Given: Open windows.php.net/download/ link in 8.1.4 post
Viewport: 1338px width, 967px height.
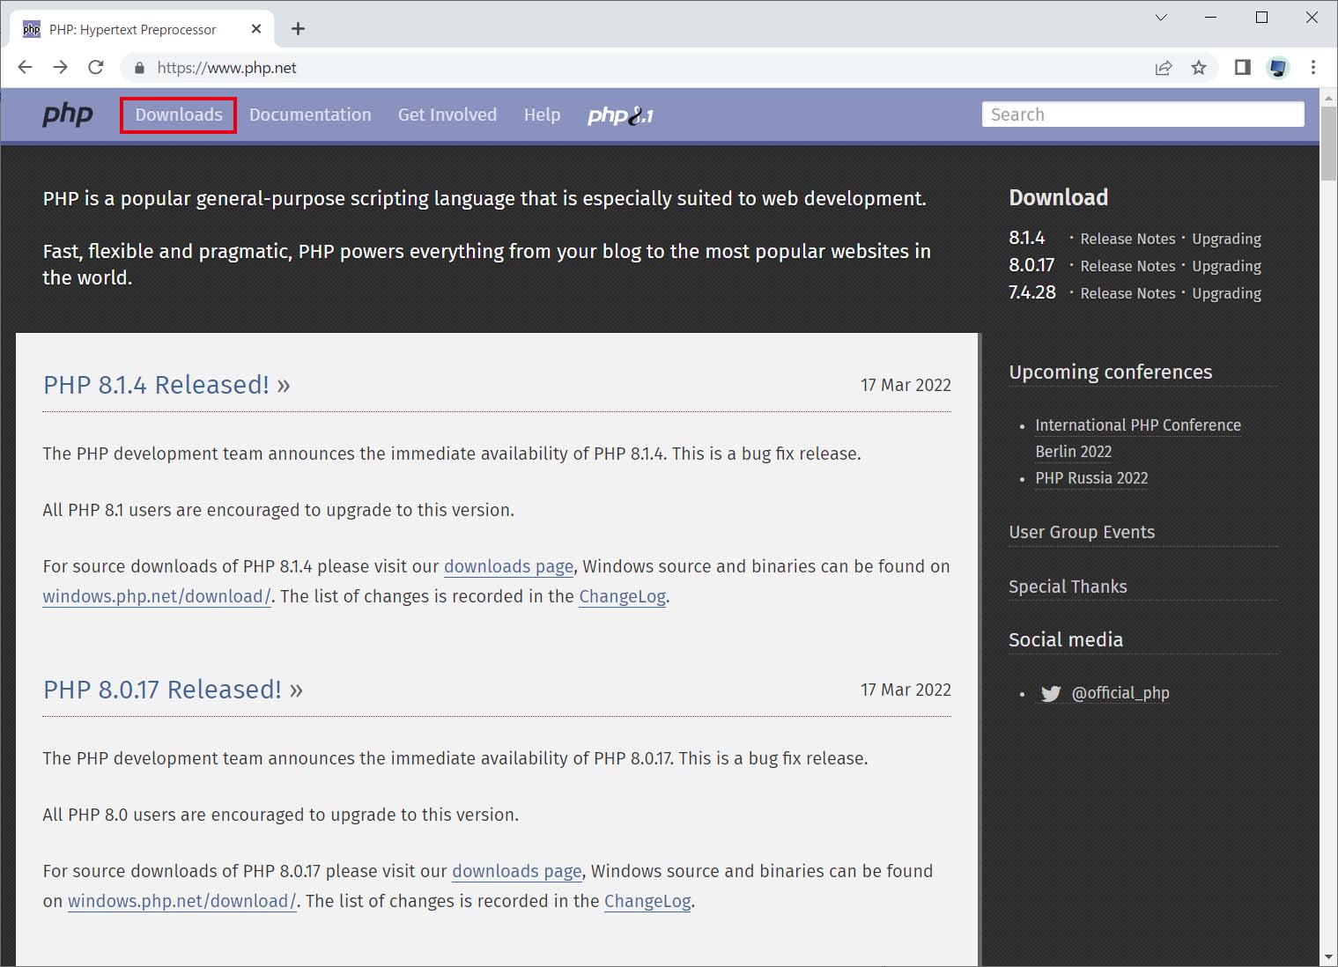Looking at the screenshot, I should [157, 596].
